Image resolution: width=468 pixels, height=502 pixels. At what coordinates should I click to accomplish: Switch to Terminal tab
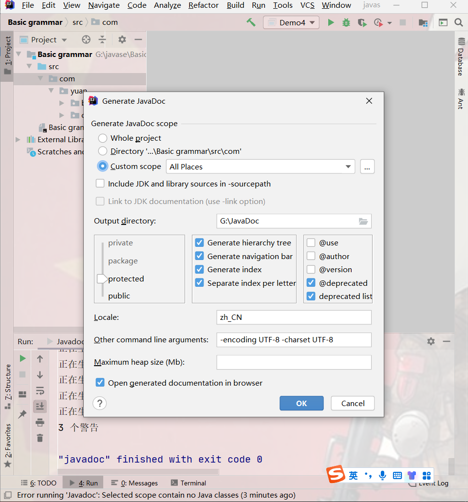coord(188,483)
